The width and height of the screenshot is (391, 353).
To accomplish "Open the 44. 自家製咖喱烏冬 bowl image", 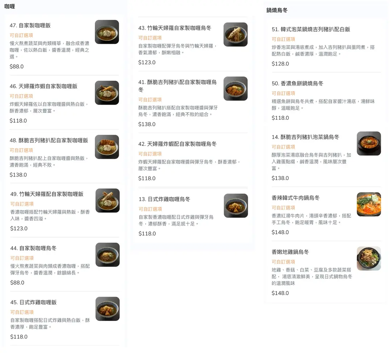I will tap(108, 255).
